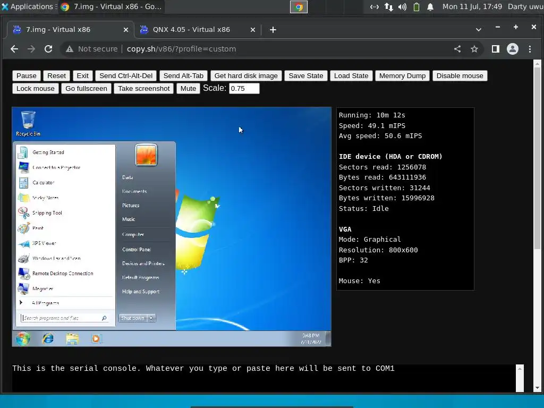The width and height of the screenshot is (544, 408).
Task: Reset the virtual machine
Action: pos(56,75)
